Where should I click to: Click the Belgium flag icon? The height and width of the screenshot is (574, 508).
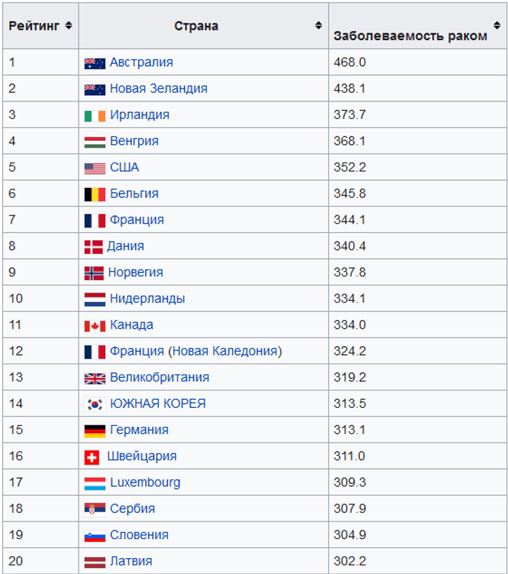[x=94, y=194]
